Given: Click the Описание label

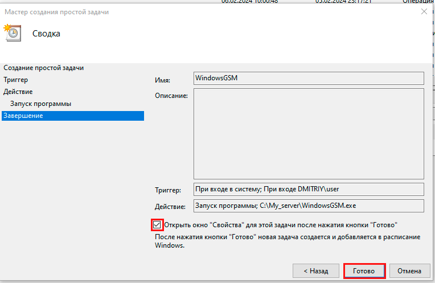Looking at the screenshot, I should coord(171,95).
